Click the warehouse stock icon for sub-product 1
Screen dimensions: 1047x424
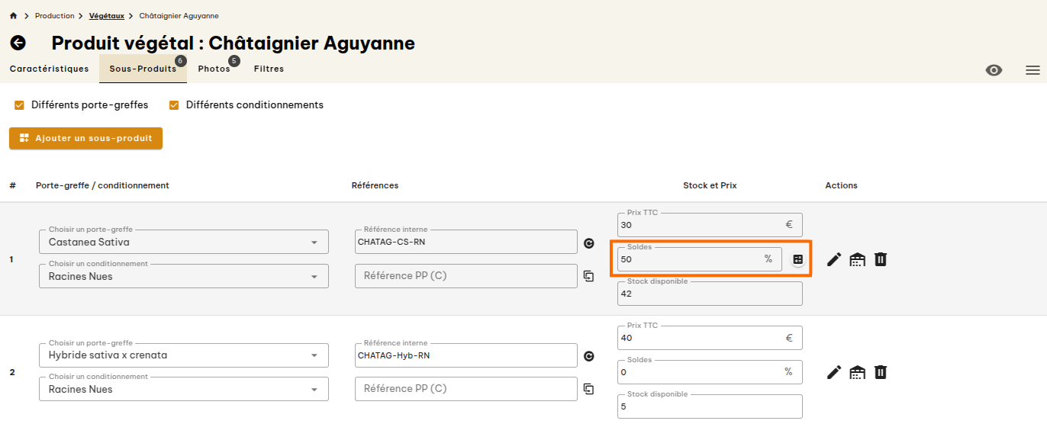[x=858, y=259]
